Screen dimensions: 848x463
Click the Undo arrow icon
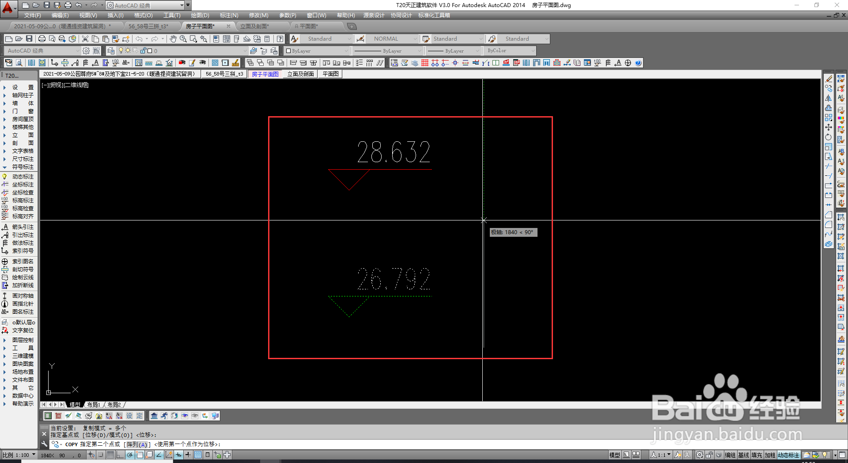(x=139, y=39)
